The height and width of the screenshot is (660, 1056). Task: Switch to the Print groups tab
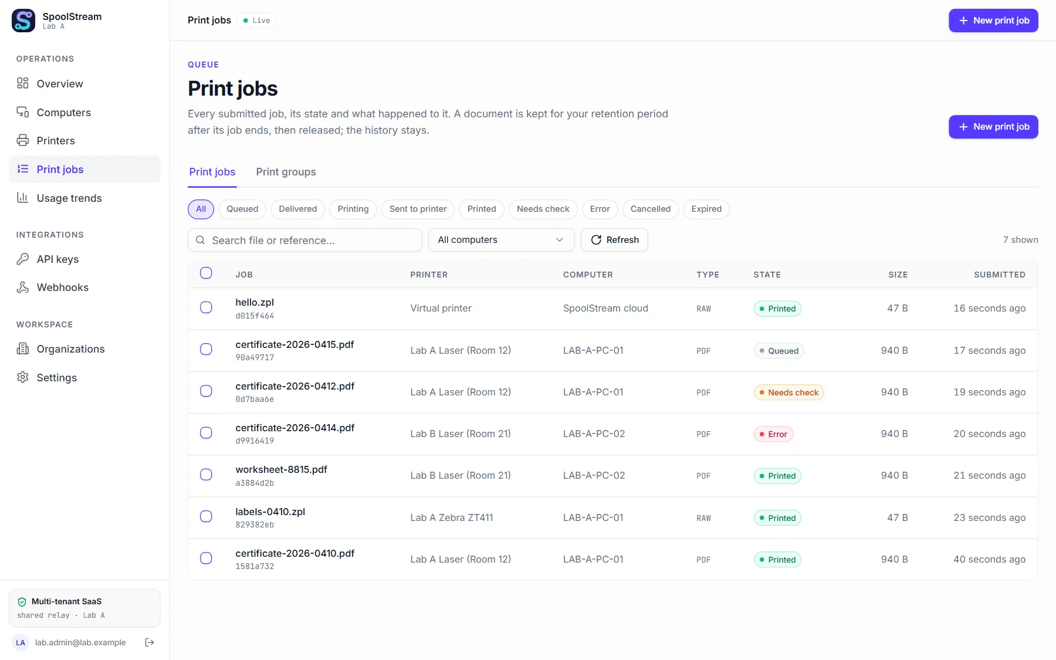[x=286, y=172]
